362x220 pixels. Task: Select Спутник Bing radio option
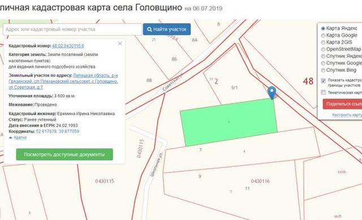[x=323, y=70]
